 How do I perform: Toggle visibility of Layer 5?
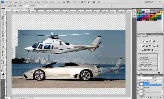[x=138, y=91]
